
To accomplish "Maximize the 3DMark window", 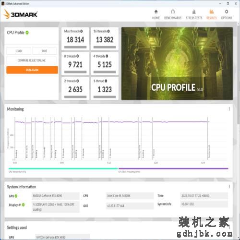I will coord(228,3).
